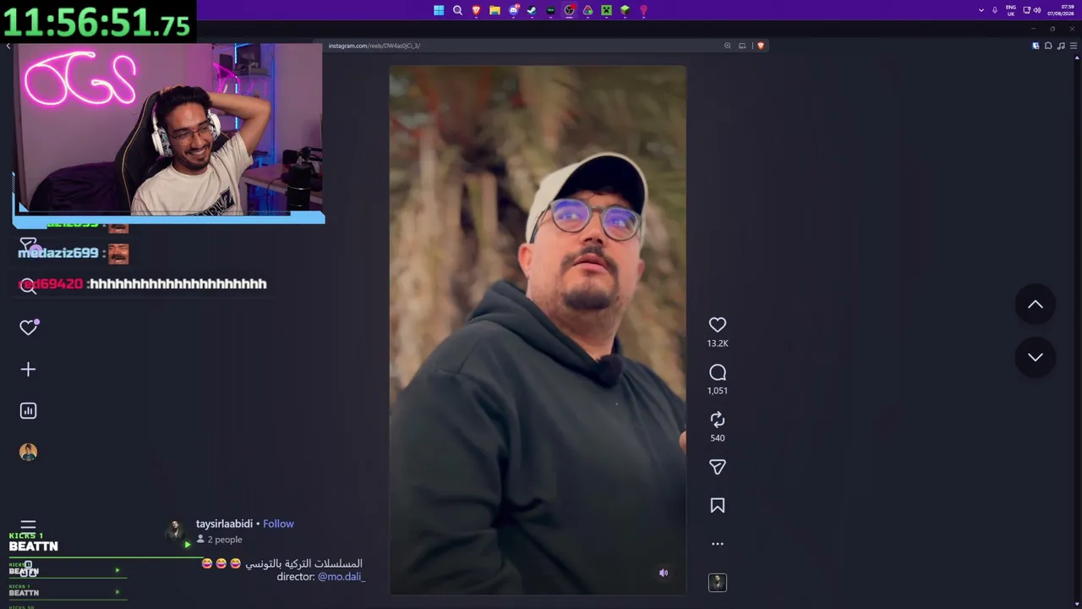The width and height of the screenshot is (1082, 609).
Task: View the 2 people tagged
Action: pyautogui.click(x=220, y=540)
